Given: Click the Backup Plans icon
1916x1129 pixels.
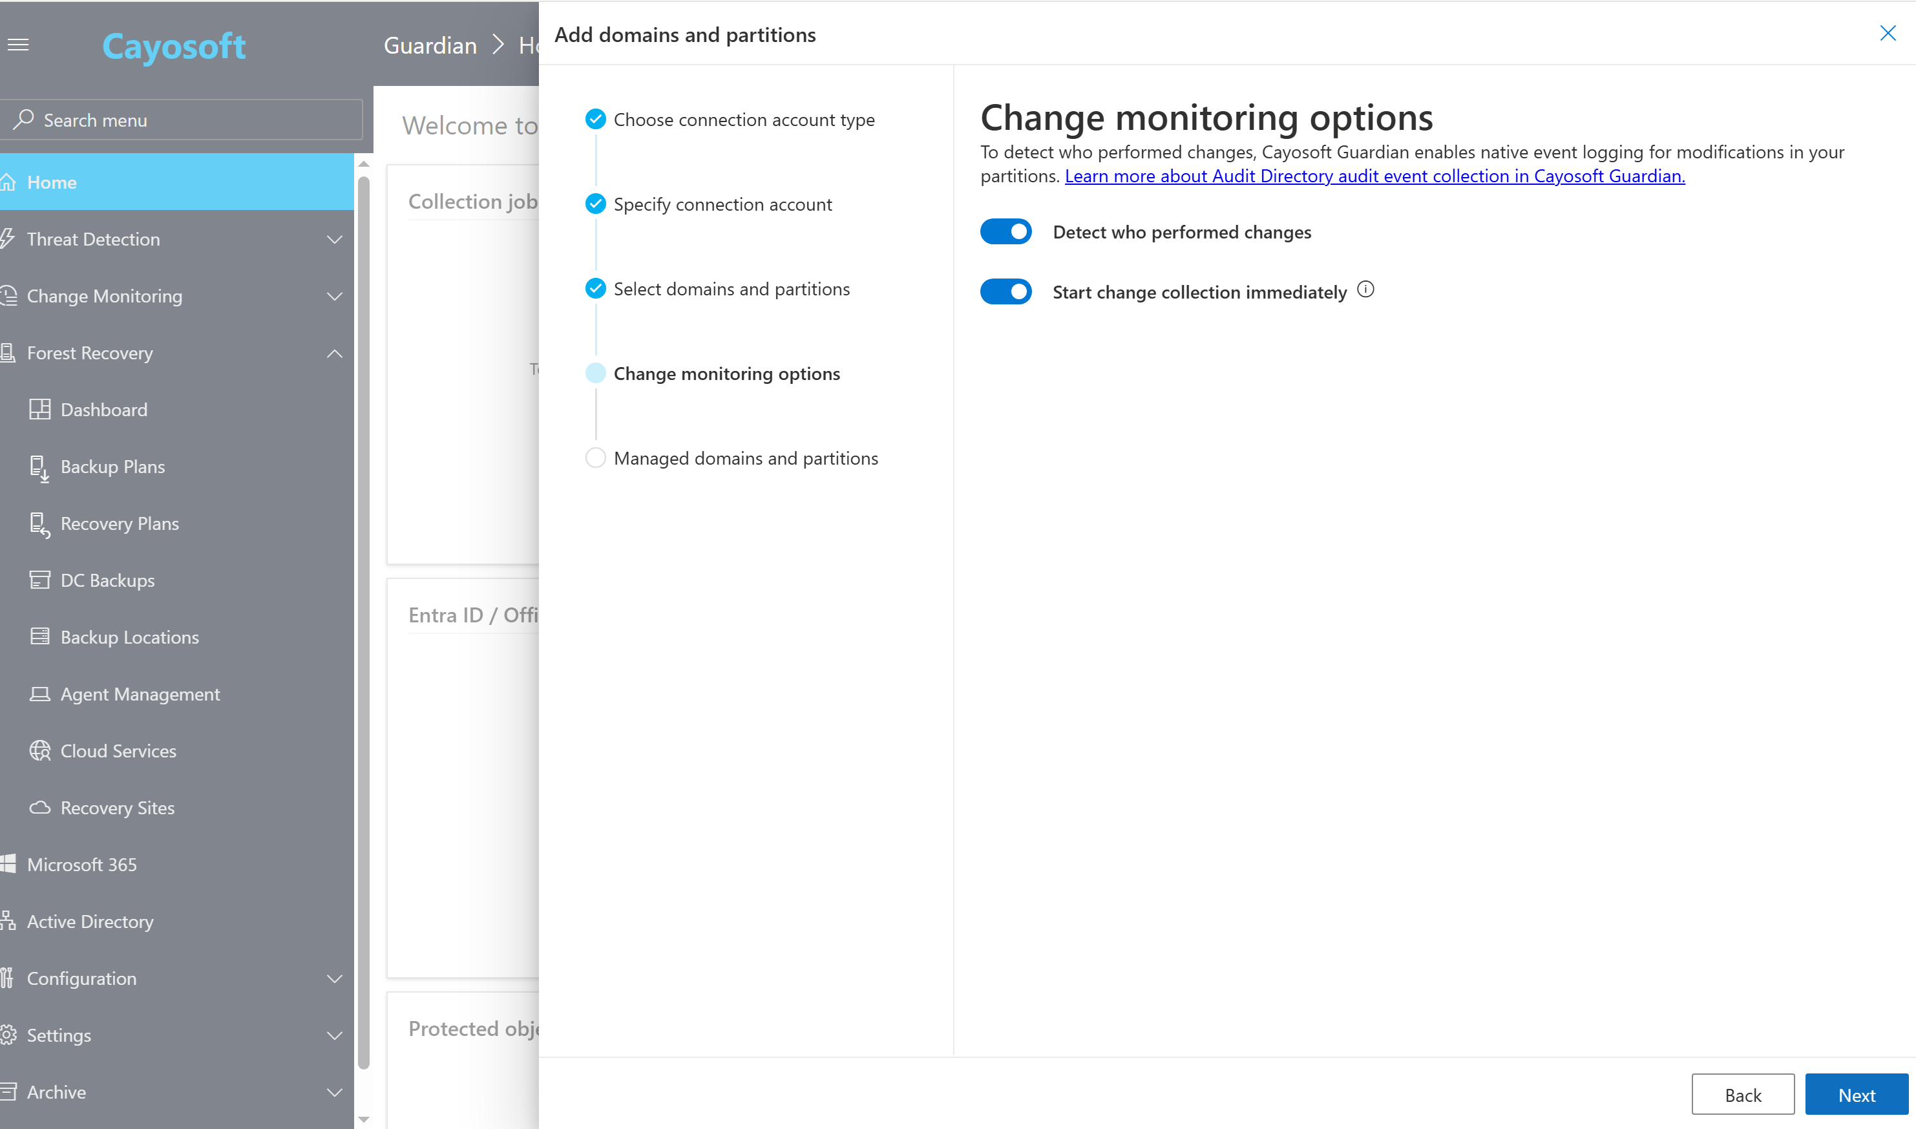Looking at the screenshot, I should [39, 467].
